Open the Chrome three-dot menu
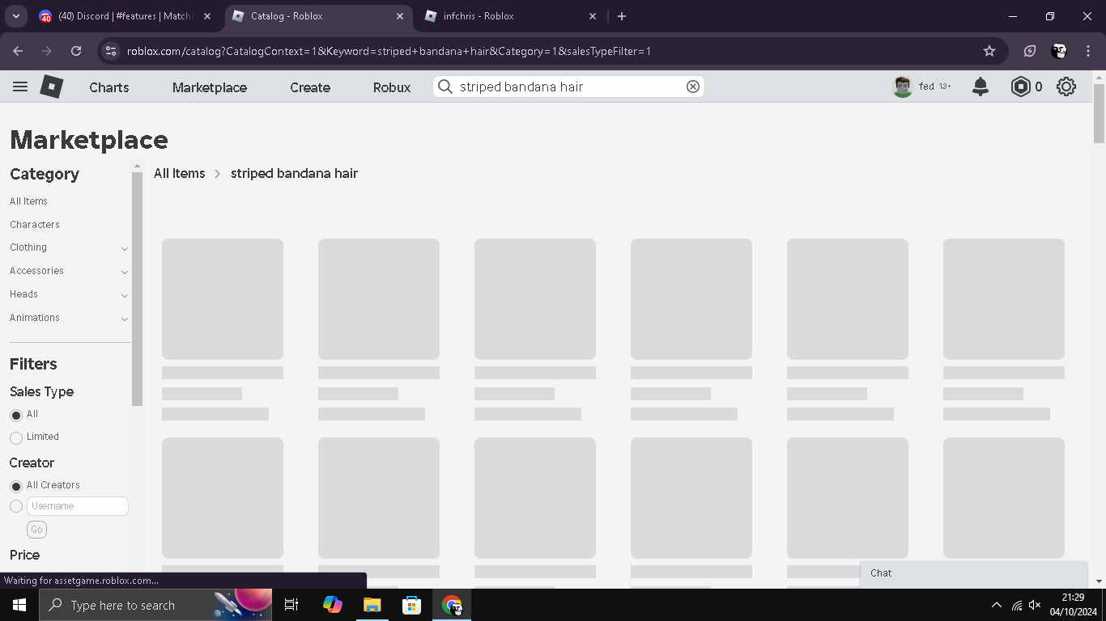 pyautogui.click(x=1088, y=51)
